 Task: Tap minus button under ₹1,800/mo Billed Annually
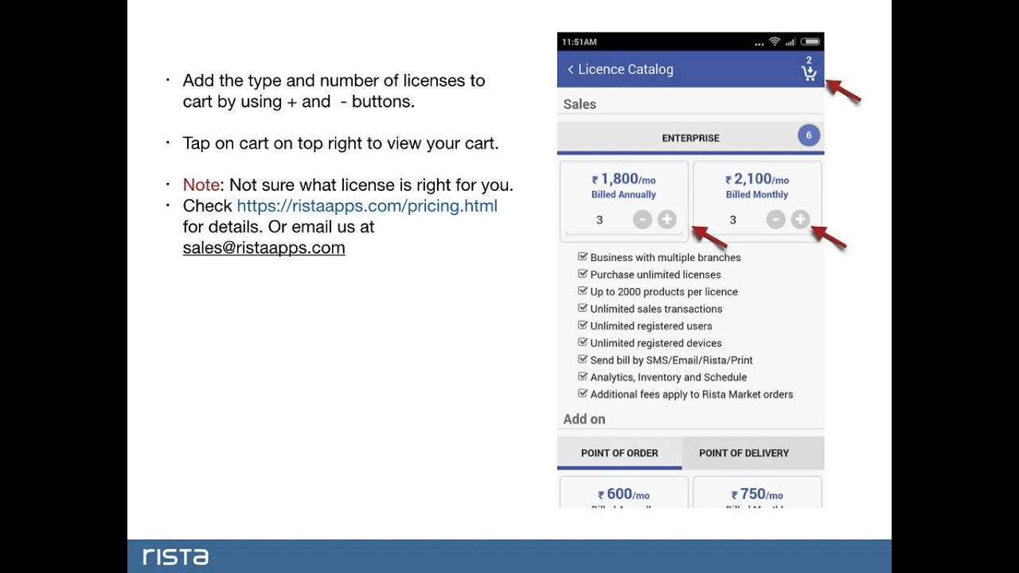[642, 220]
